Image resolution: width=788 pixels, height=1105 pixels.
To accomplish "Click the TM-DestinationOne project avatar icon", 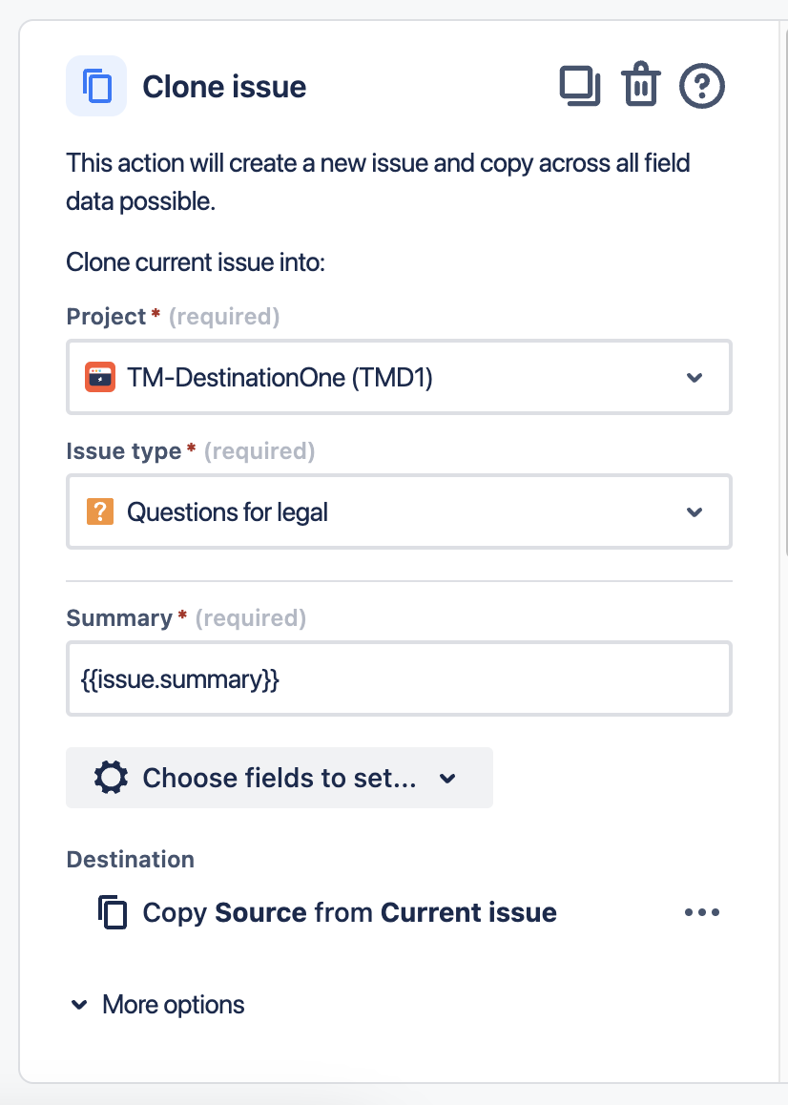I will (x=100, y=377).
